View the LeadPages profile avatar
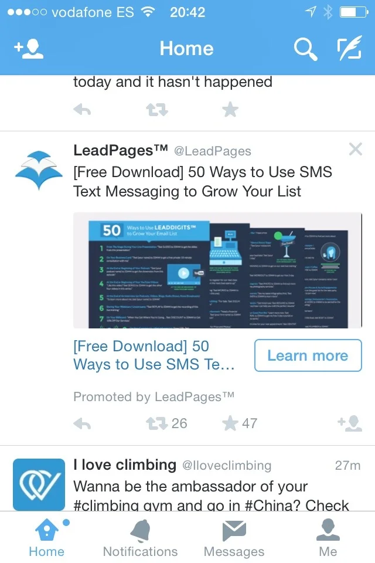 tap(39, 170)
